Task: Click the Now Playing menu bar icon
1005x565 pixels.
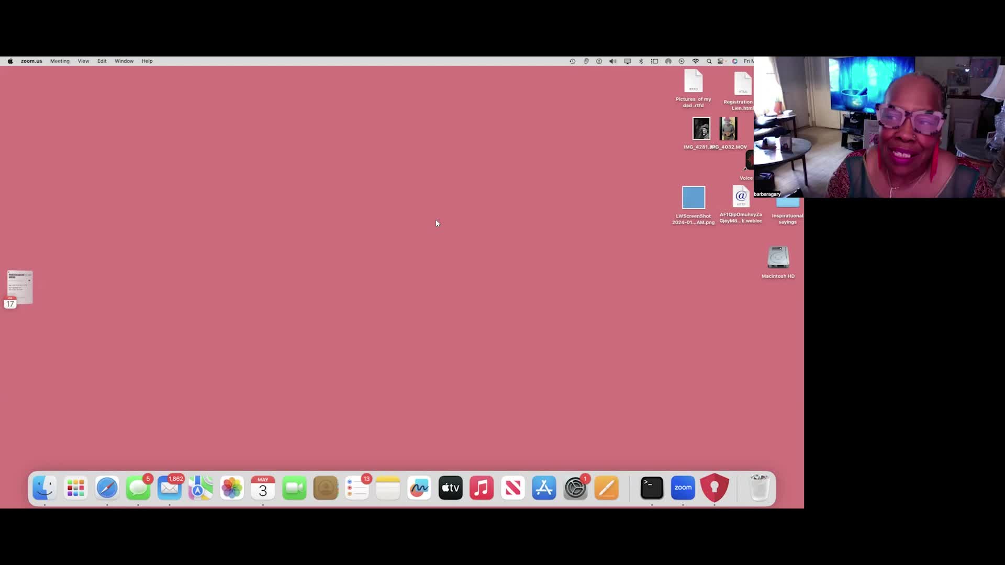Action: click(x=682, y=61)
